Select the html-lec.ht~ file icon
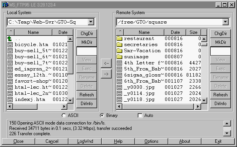 [10, 87]
